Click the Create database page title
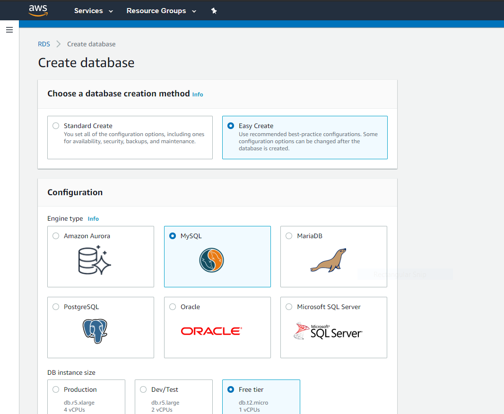 (86, 63)
